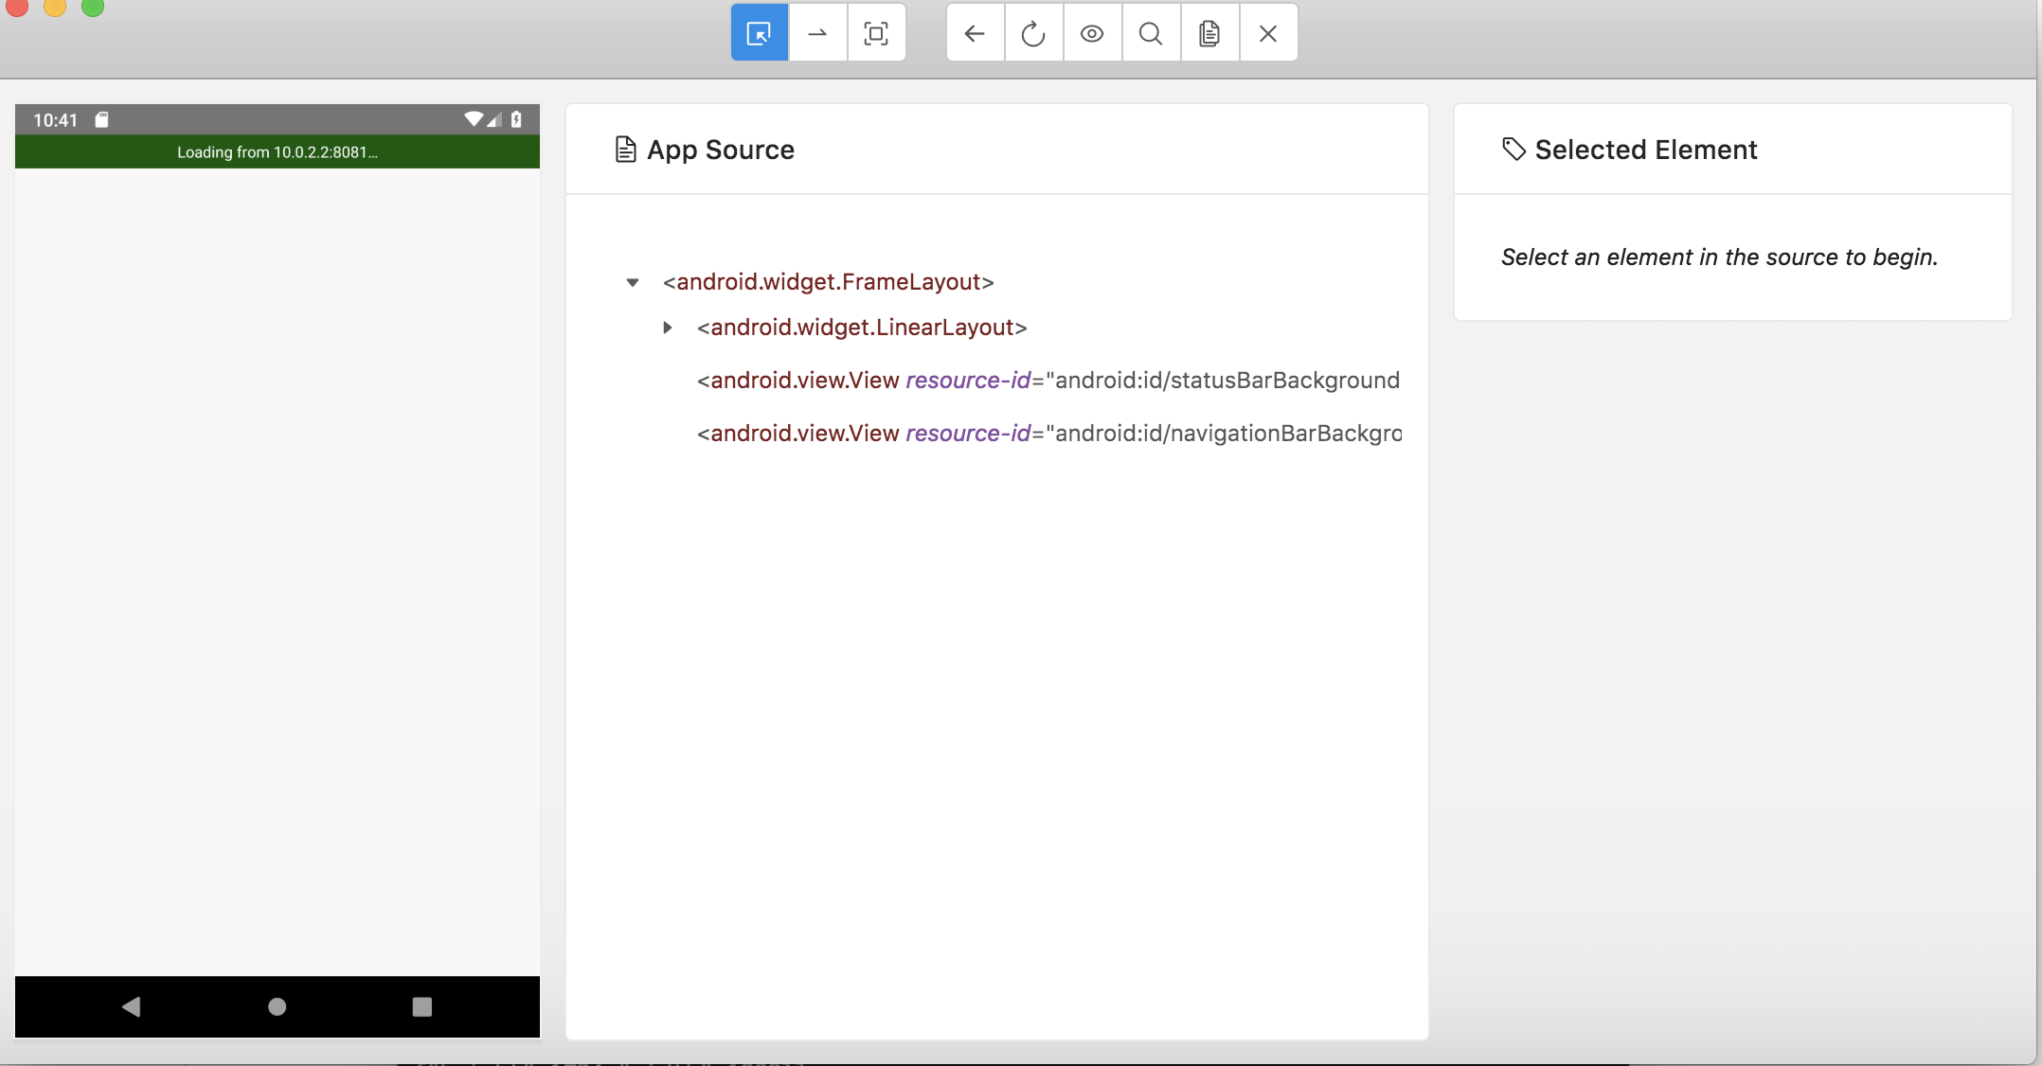Copy XML source to clipboard icon

point(1209,33)
